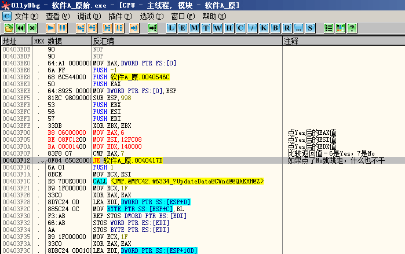The image size is (405, 254).
Task: Open Breakpoints window with B button
Action: [x=275, y=28]
